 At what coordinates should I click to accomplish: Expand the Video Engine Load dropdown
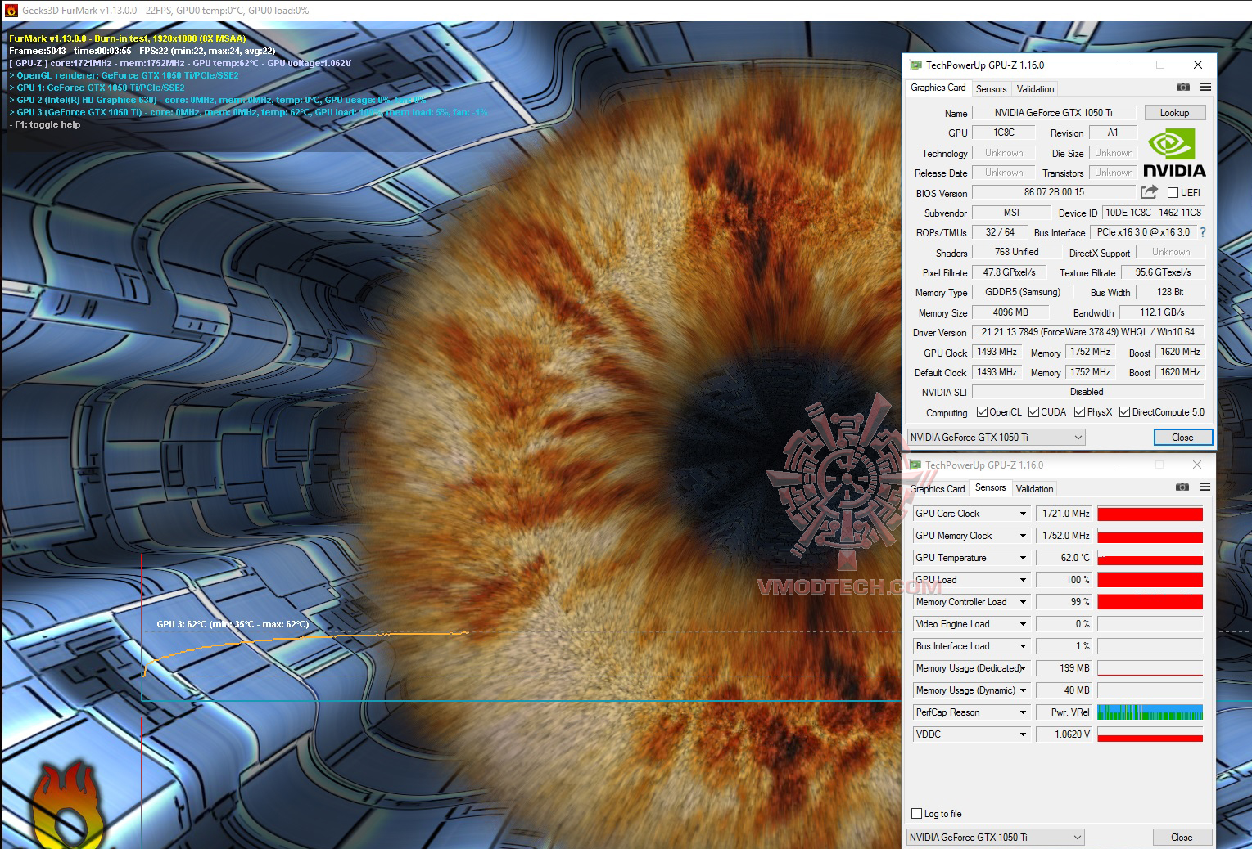coord(1023,624)
